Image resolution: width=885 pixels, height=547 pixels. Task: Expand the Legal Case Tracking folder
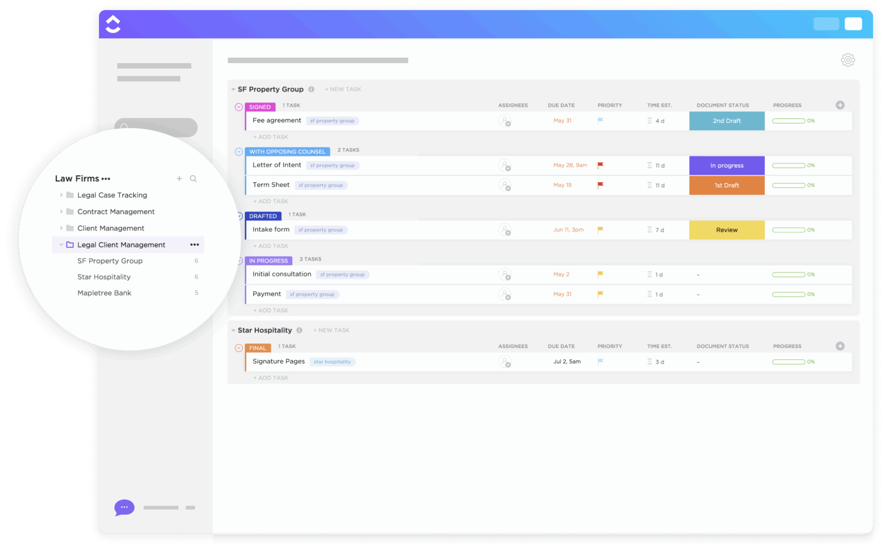click(x=61, y=195)
